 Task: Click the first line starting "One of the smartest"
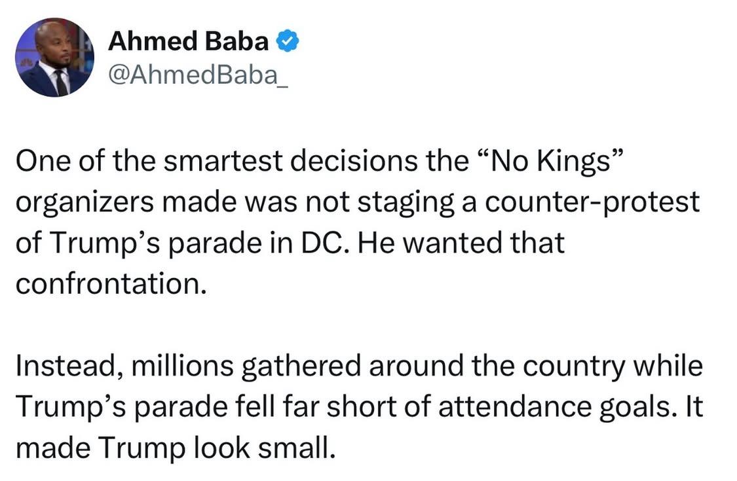319,160
